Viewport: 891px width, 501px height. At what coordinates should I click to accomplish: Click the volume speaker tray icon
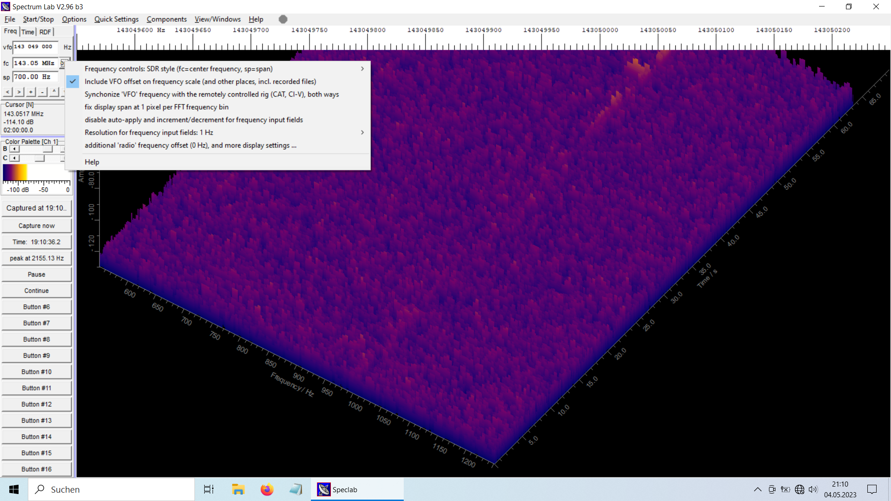pyautogui.click(x=813, y=489)
